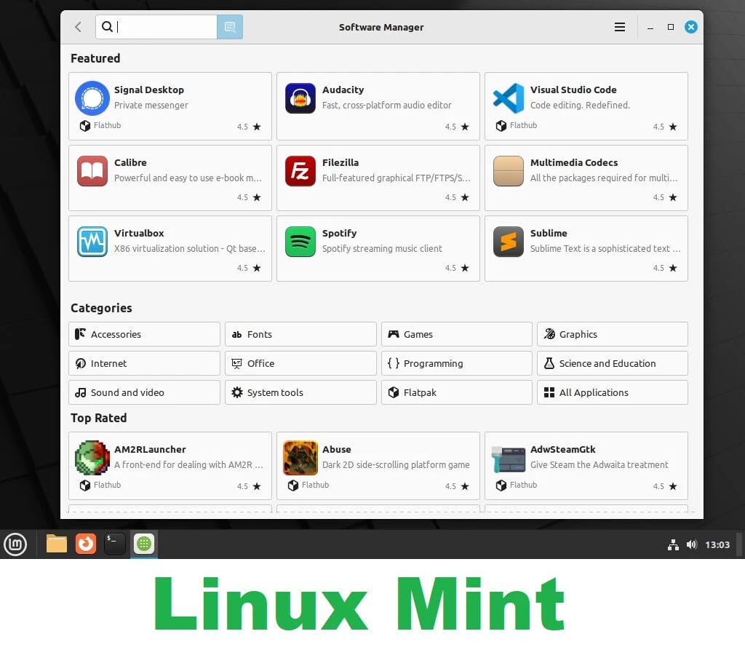
Task: Click the 13:03 clock
Action: [717, 544]
